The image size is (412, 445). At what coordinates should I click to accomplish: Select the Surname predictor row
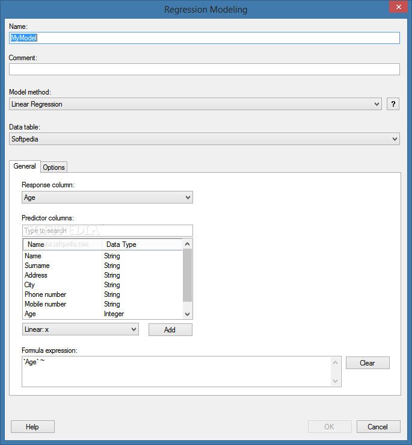coord(103,266)
